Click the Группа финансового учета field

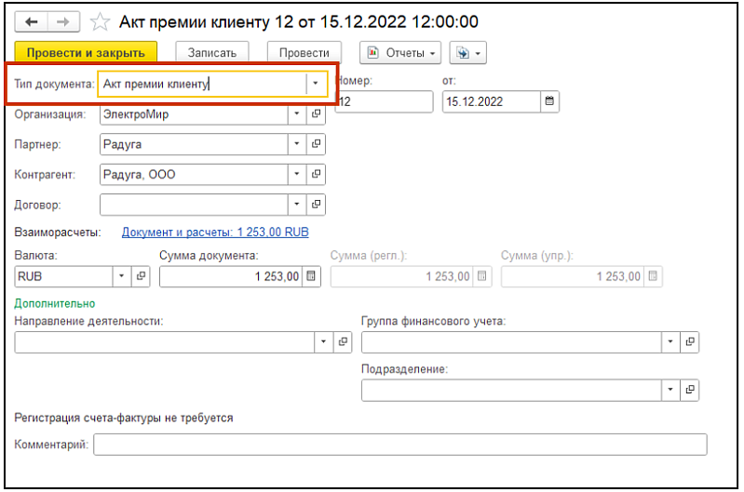[511, 342]
